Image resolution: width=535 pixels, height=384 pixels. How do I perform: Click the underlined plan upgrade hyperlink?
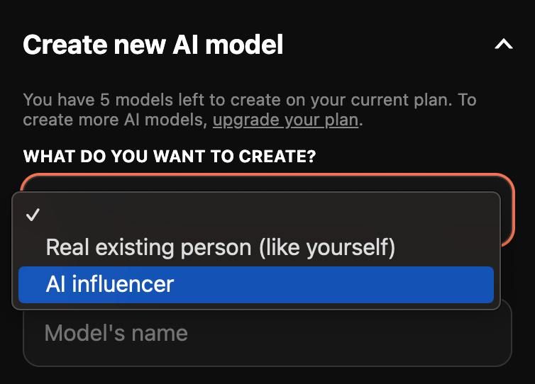pos(285,120)
